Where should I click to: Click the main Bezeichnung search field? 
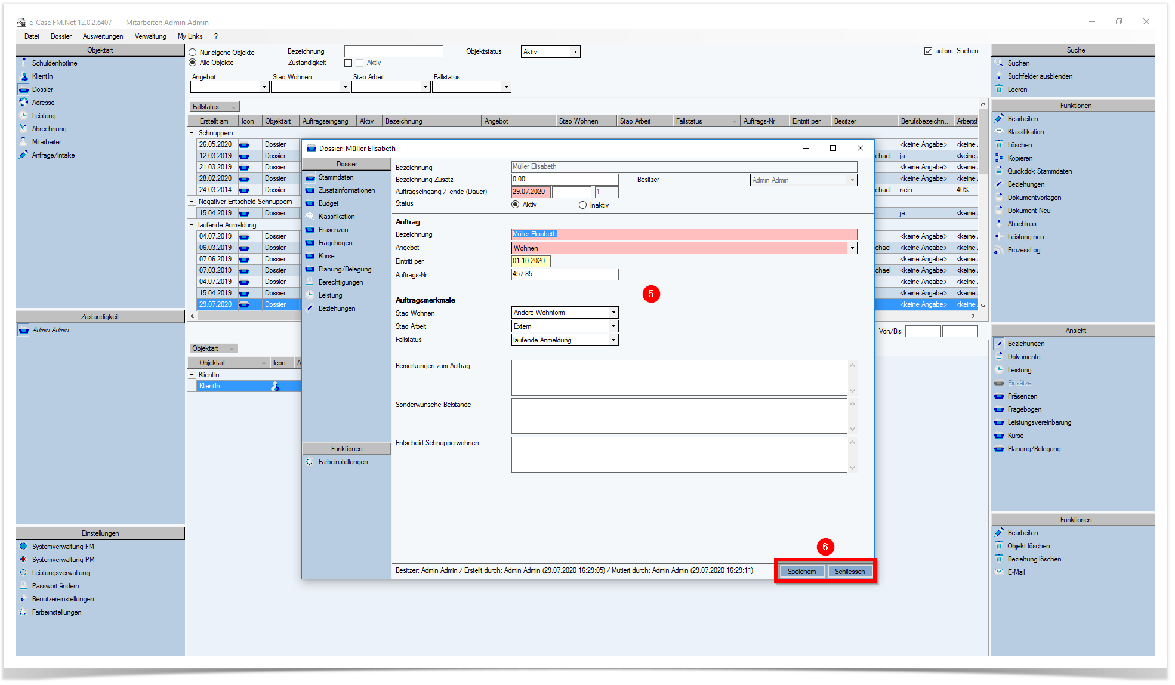coord(394,51)
